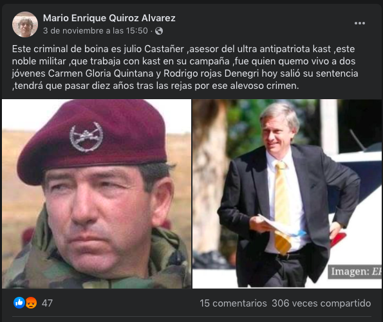Click the public globe privacy icon
This screenshot has height=322, width=383.
(x=159, y=31)
